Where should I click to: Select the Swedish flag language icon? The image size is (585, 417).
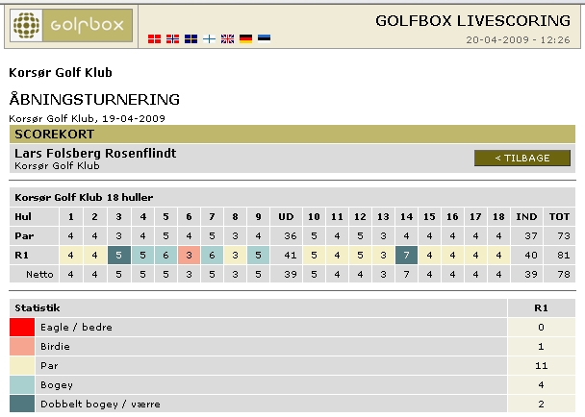coord(191,38)
